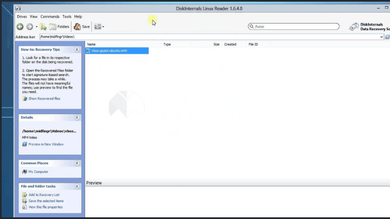This screenshot has height=219, width=390.
Task: Click the vbox-guest-ubuntu.m4v file icon
Action: 88,51
